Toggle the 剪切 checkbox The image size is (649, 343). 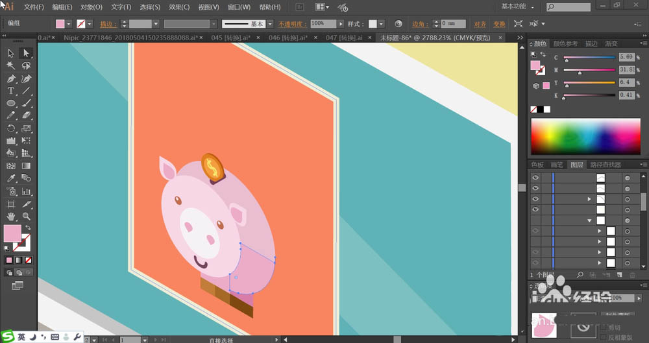(604, 327)
